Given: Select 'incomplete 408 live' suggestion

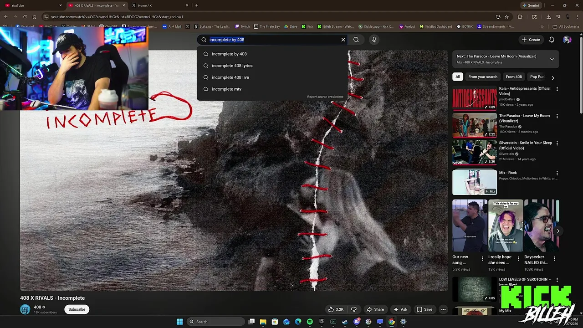Looking at the screenshot, I should point(272,77).
